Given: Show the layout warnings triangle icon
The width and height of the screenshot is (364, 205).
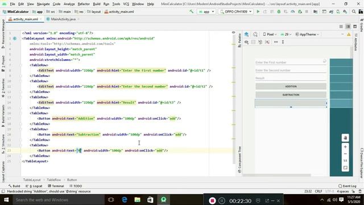Looking at the screenshot, I should click(x=349, y=34).
